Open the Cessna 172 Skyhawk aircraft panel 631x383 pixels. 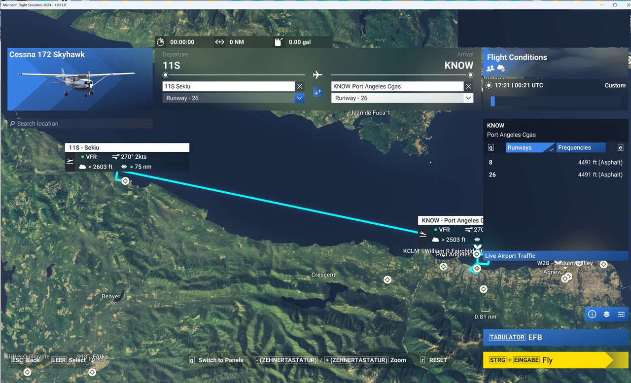pyautogui.click(x=80, y=79)
